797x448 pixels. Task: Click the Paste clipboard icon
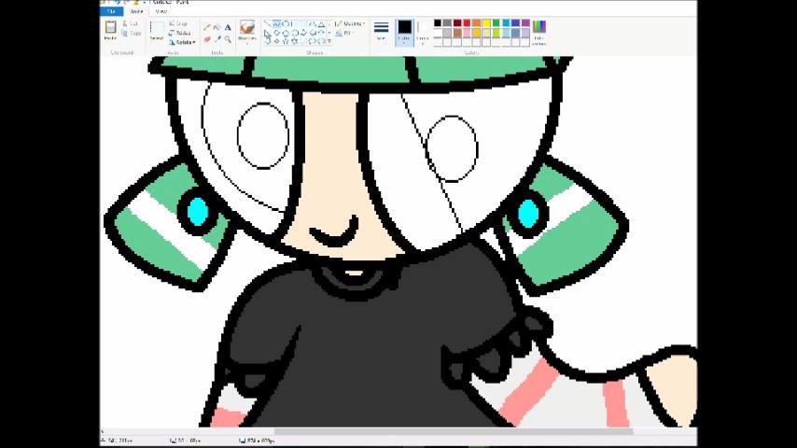(x=110, y=26)
